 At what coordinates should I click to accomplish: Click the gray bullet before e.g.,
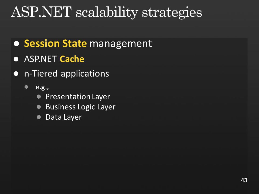[x=26, y=87]
